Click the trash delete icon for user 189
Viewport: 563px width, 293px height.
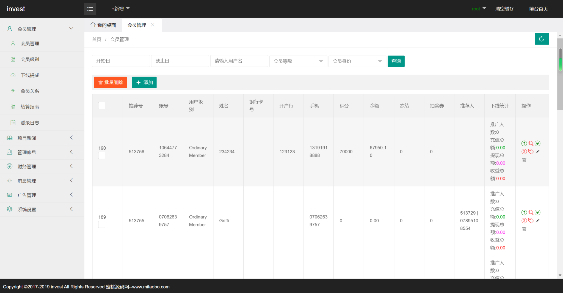(x=524, y=229)
